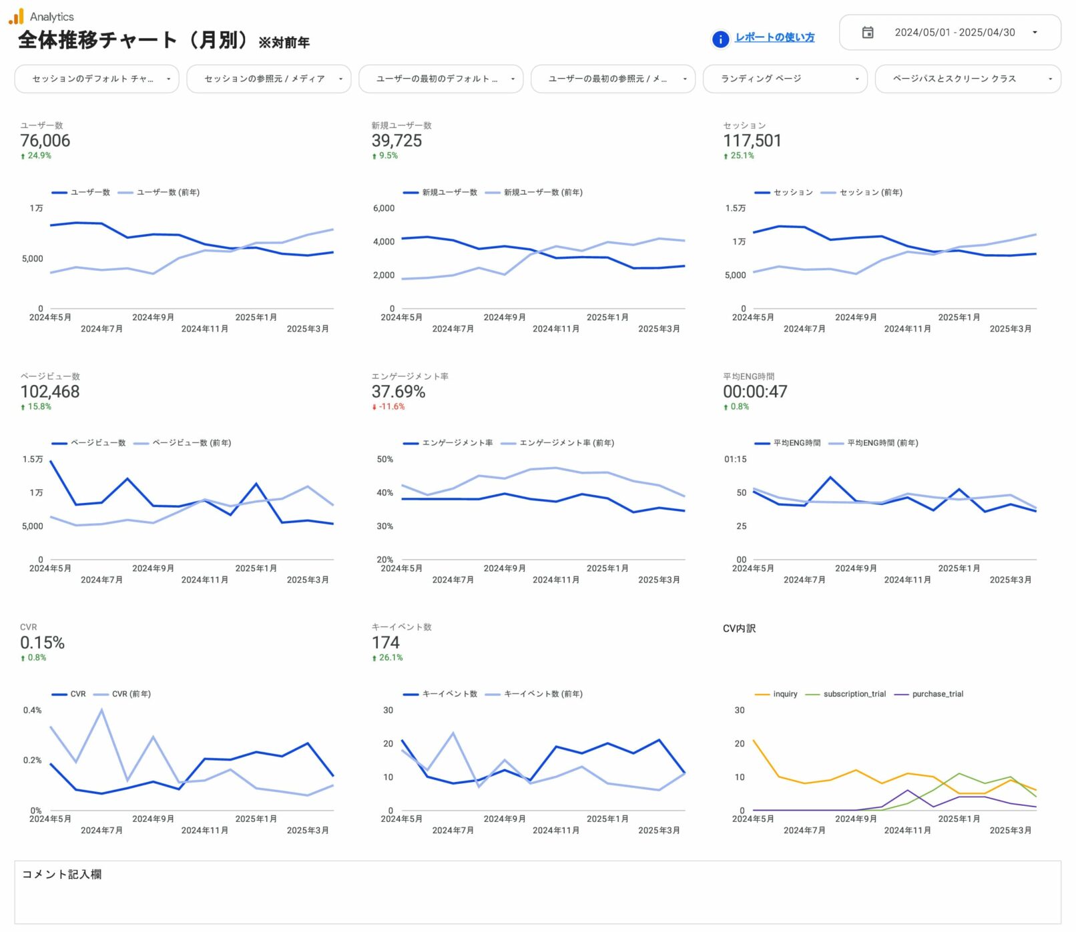Click the green up arrow under セッション 117,501

726,156
